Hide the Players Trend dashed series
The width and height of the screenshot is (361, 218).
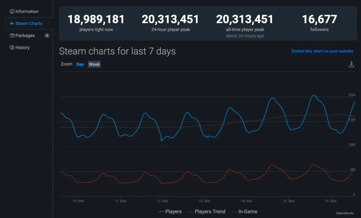click(x=207, y=212)
